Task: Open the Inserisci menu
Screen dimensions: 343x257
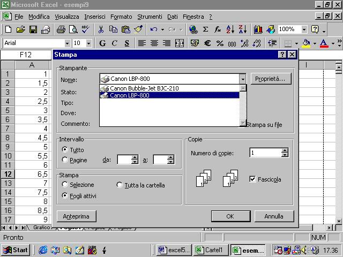Action: pos(95,17)
